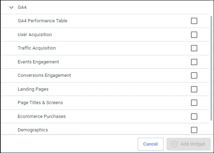Toggle the Landing Pages checkbox
The height and width of the screenshot is (153, 214).
pos(194,89)
